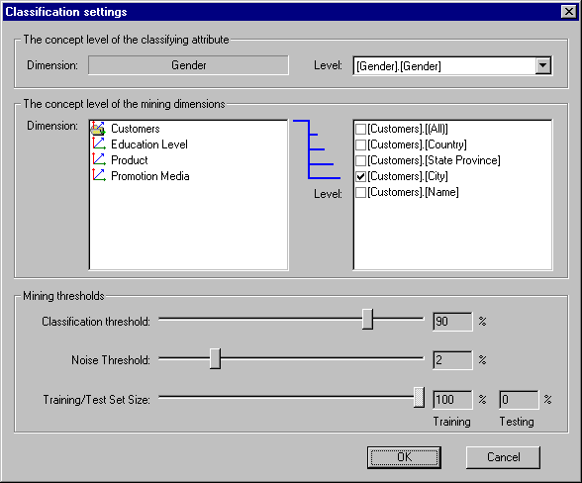Confirm settings with the OK button

(404, 457)
